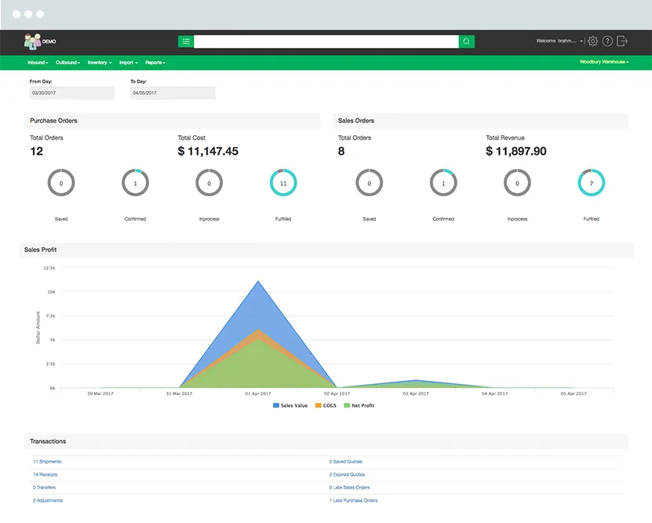The height and width of the screenshot is (523, 652).
Task: Click the Purchase Orders Confirmed donut
Action: tap(135, 183)
